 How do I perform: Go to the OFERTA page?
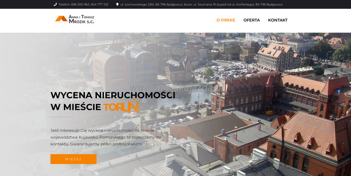252,20
